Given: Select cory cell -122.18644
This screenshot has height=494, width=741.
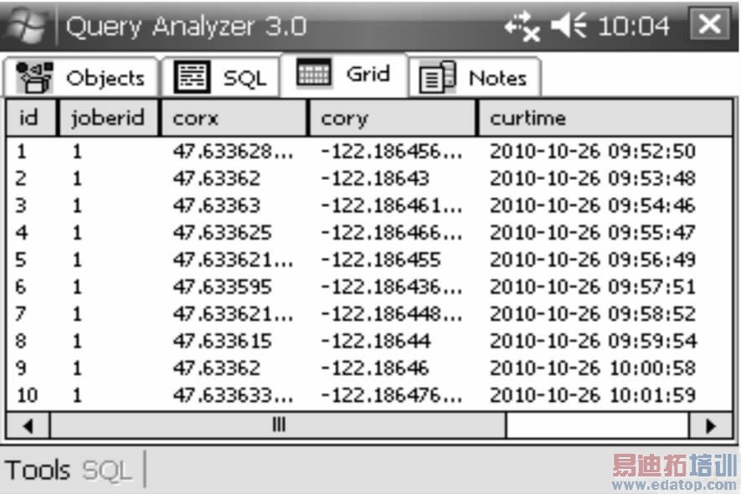Looking at the screenshot, I should click(x=375, y=341).
